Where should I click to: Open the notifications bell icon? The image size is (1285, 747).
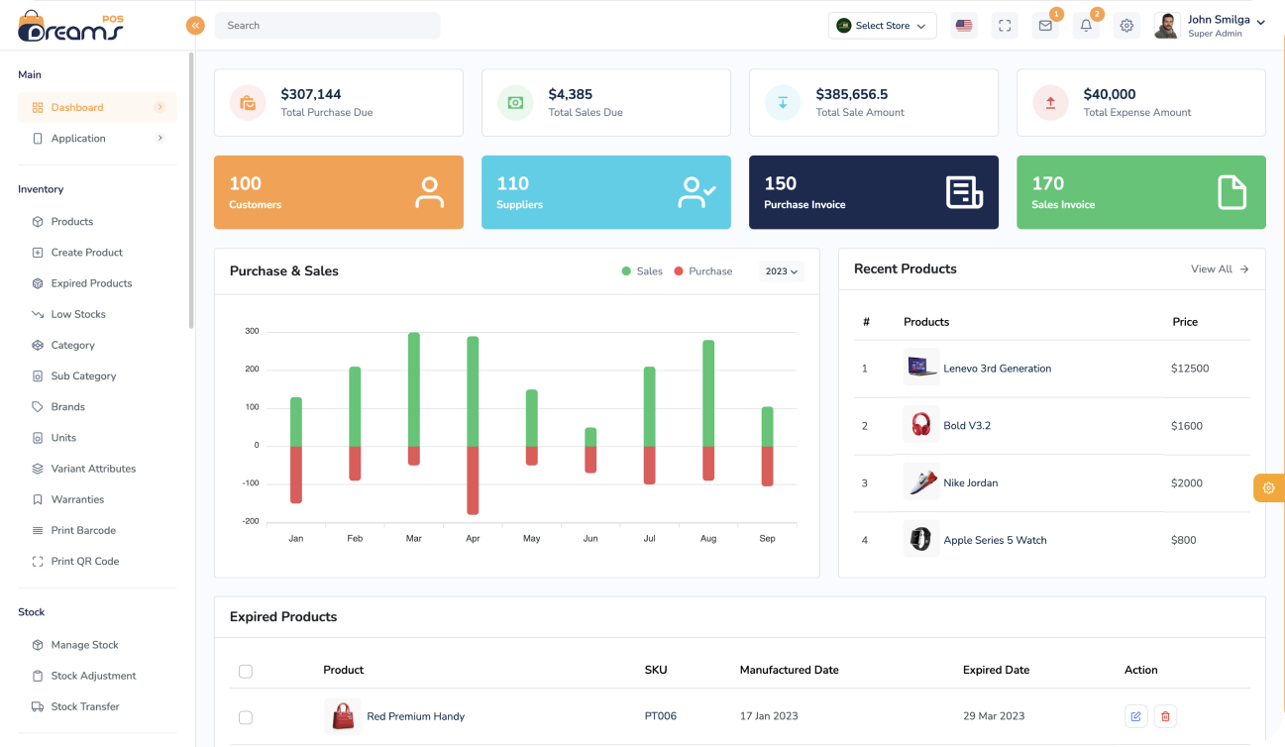(x=1086, y=26)
